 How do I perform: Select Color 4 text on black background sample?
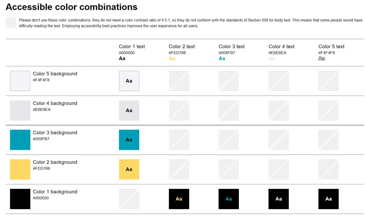[x=279, y=199]
